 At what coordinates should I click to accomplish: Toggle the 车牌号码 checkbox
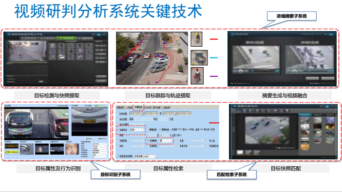tap(118, 130)
